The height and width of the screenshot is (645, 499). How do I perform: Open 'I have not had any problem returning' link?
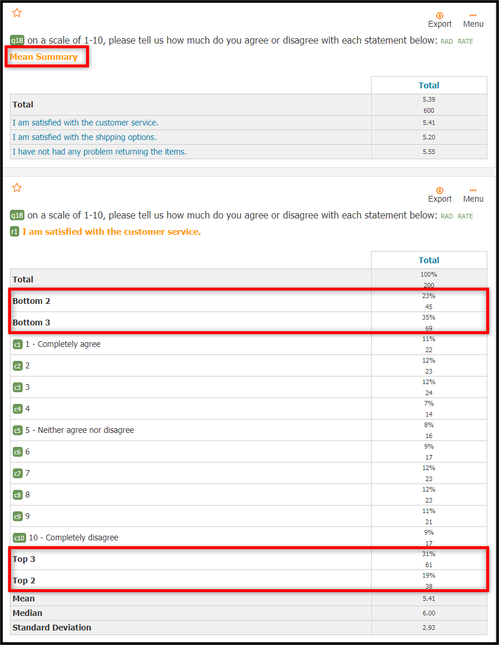pyautogui.click(x=99, y=152)
